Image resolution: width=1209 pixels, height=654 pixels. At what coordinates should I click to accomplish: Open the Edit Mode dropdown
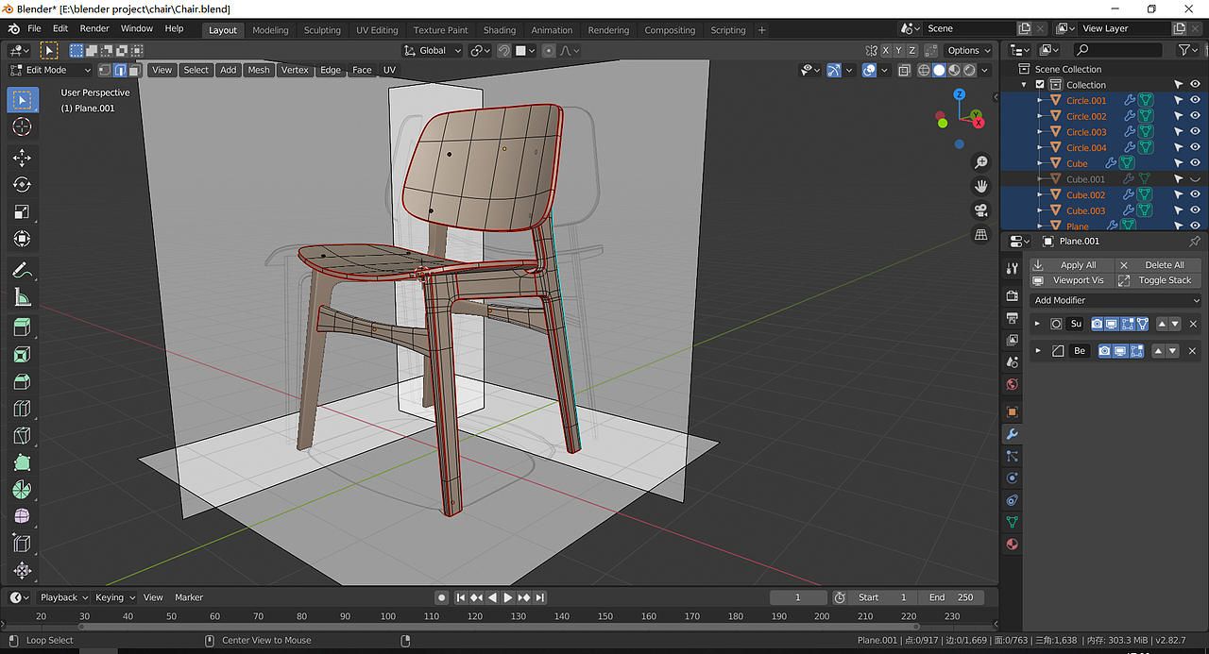pos(51,70)
